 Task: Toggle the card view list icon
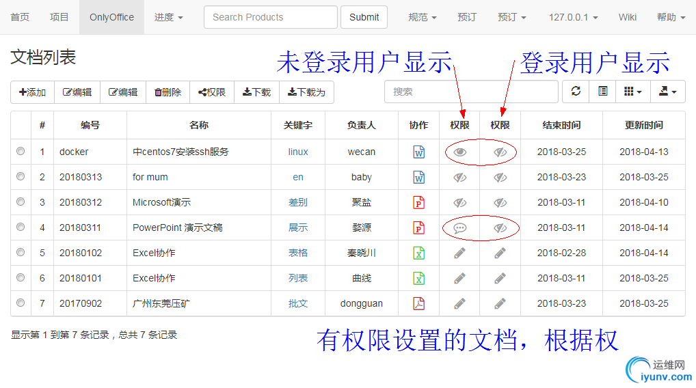click(602, 92)
